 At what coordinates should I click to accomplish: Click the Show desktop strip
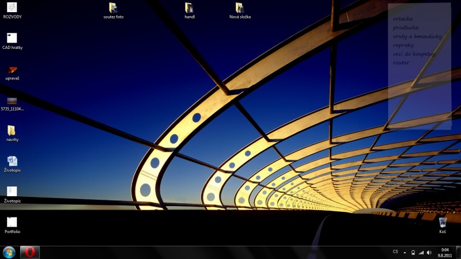coord(459,252)
